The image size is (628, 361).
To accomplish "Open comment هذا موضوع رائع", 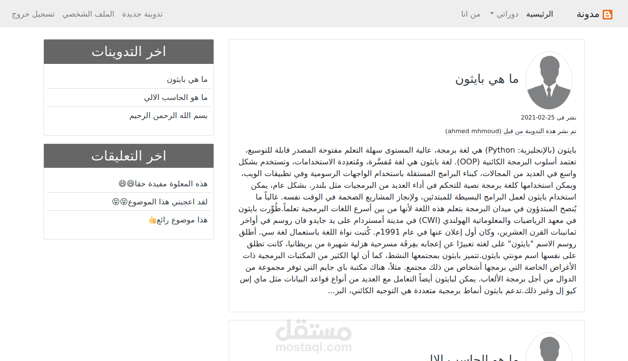I will [x=178, y=220].
